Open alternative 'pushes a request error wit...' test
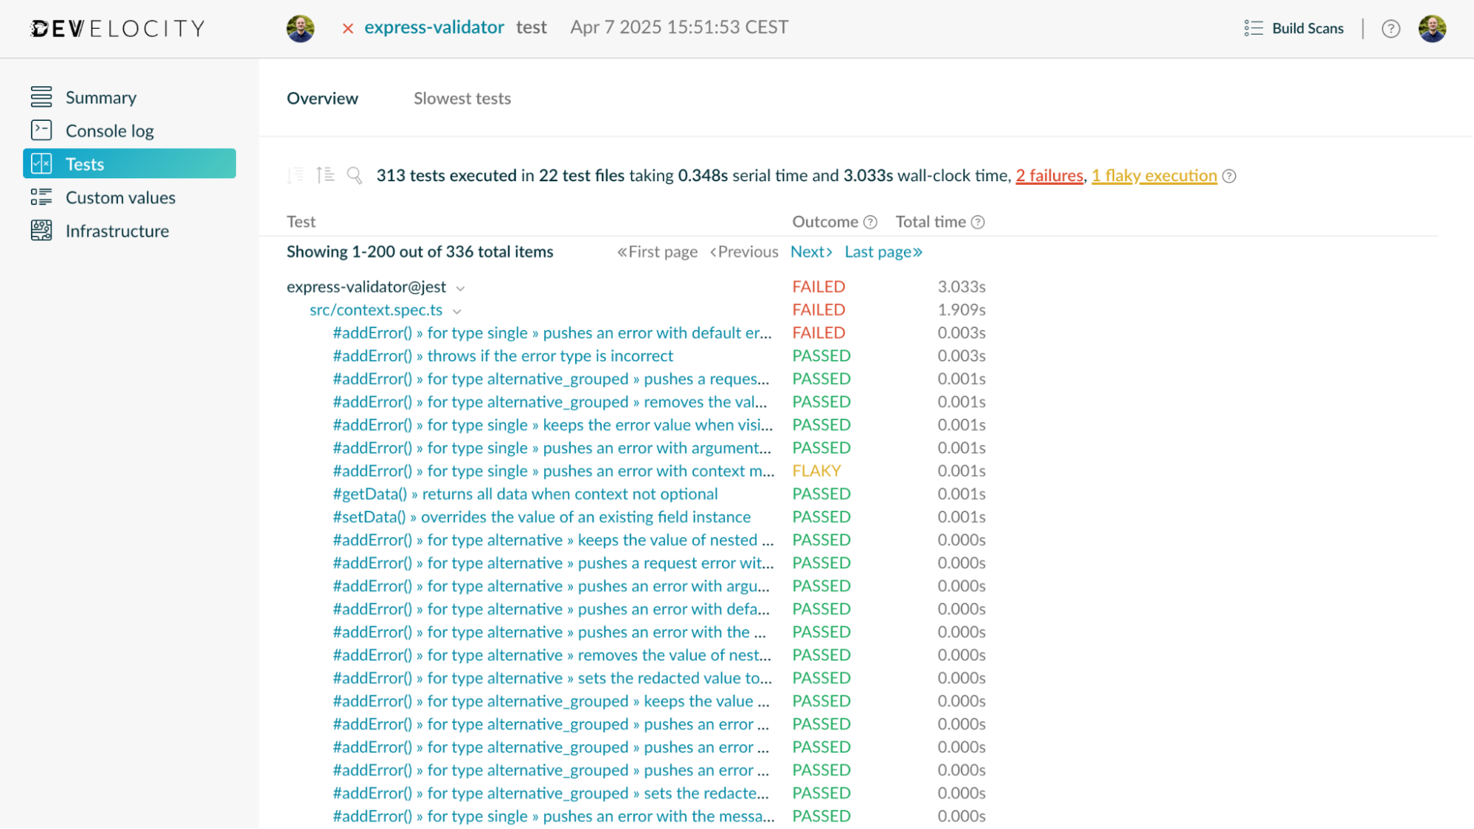 [553, 562]
